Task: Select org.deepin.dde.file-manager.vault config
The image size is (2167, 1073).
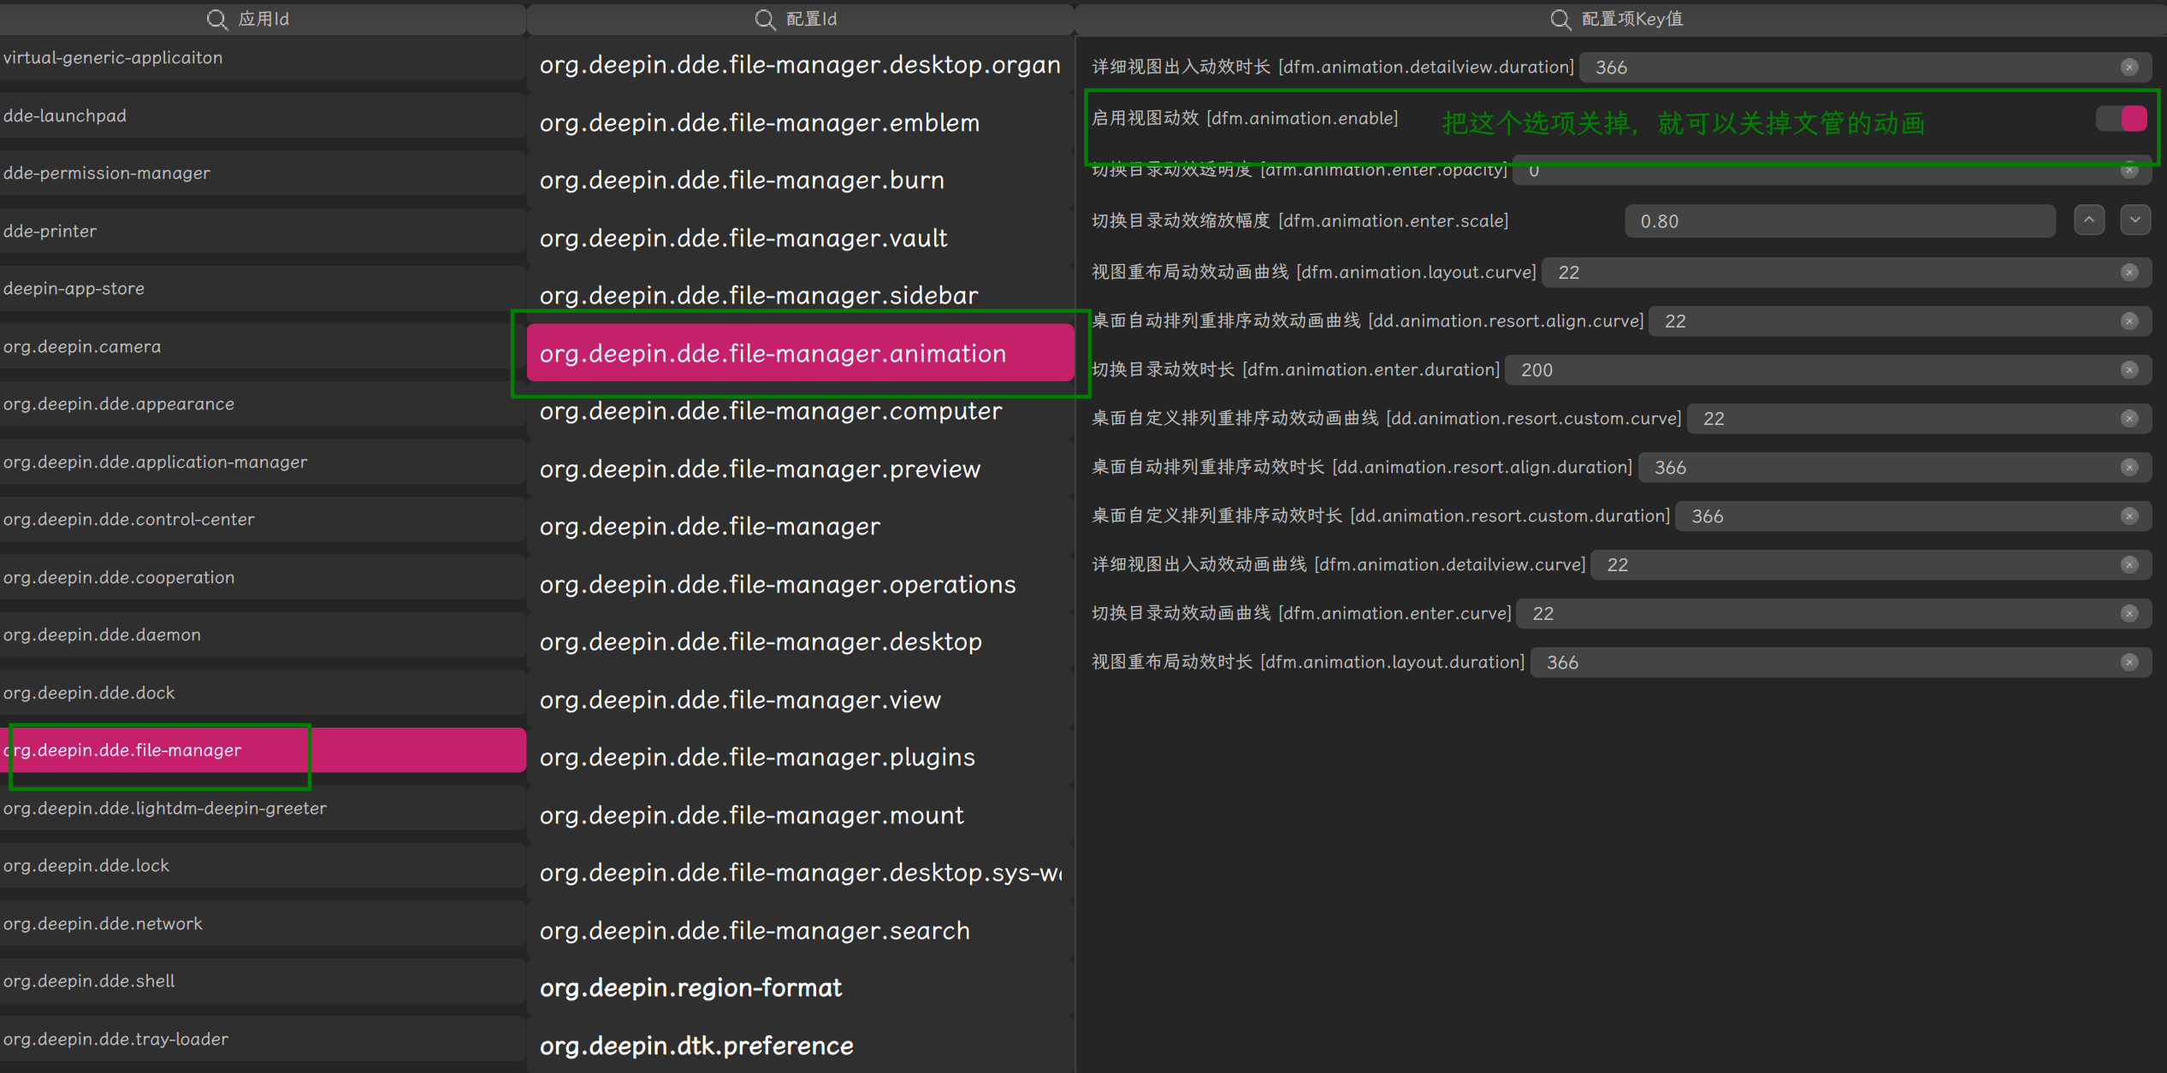Action: (800, 238)
